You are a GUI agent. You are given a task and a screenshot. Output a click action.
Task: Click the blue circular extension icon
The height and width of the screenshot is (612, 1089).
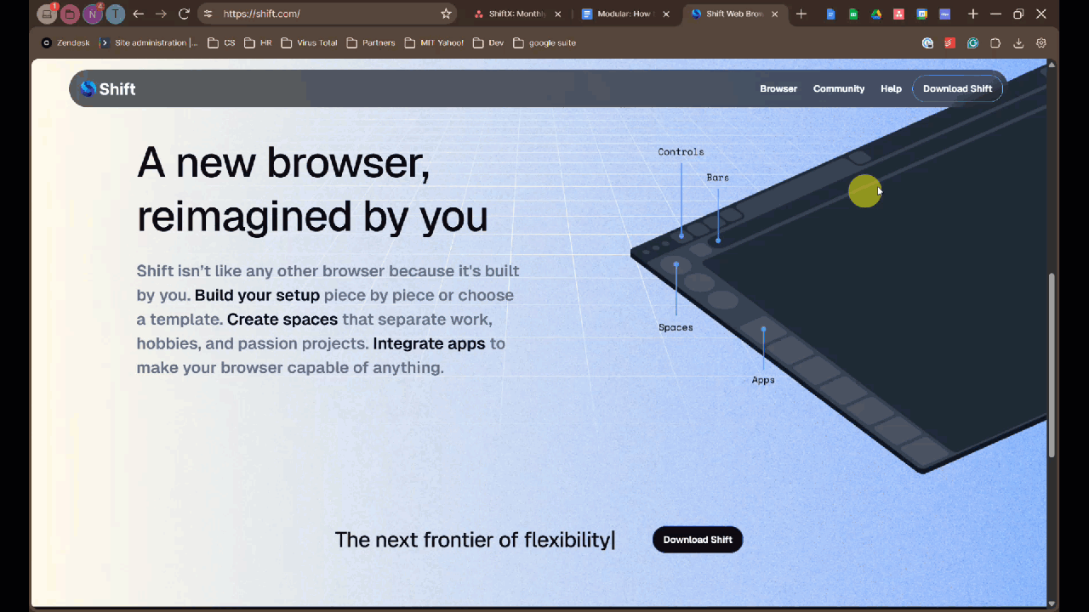(927, 42)
